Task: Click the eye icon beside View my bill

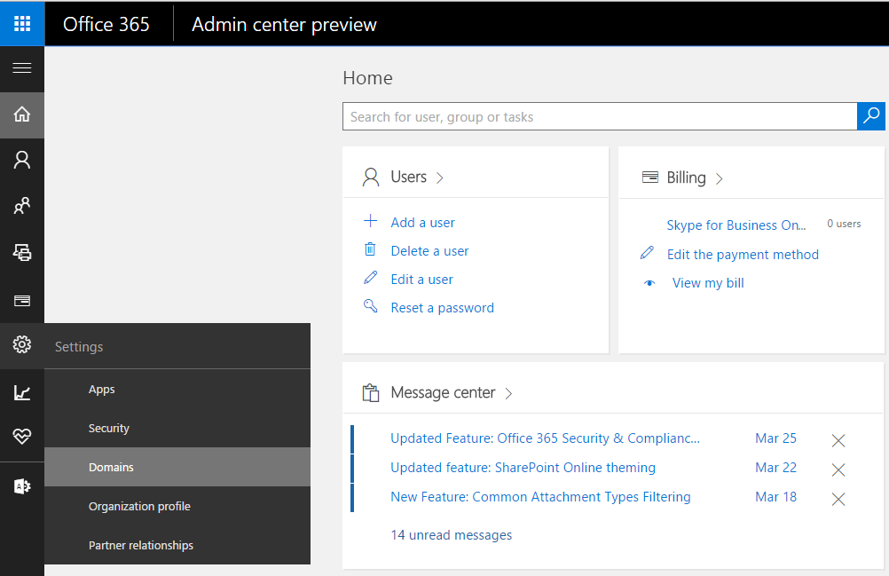Action: click(x=649, y=283)
